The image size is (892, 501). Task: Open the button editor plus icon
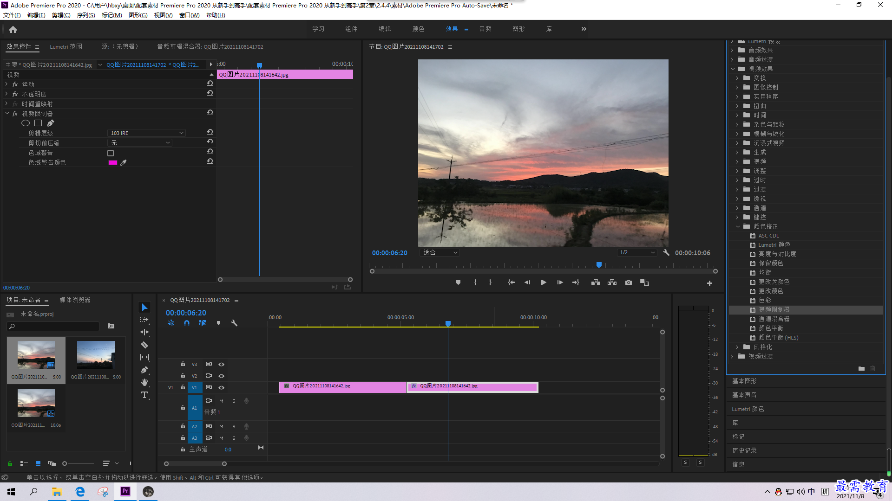coord(709,283)
